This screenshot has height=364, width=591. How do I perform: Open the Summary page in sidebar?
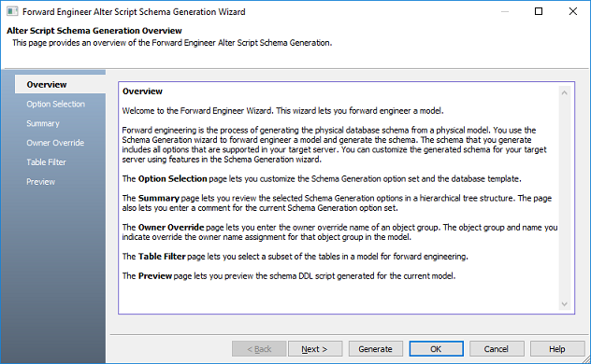[x=43, y=124]
